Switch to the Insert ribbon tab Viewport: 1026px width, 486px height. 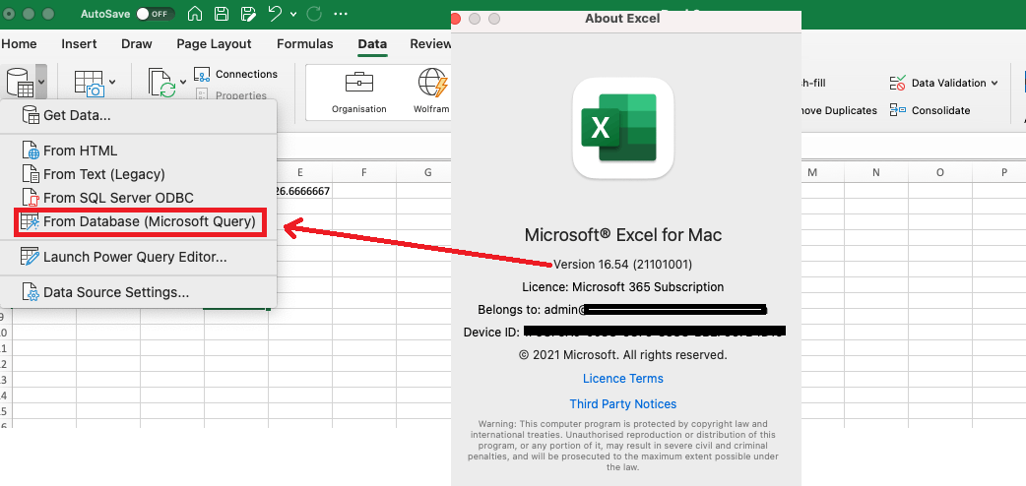click(79, 44)
